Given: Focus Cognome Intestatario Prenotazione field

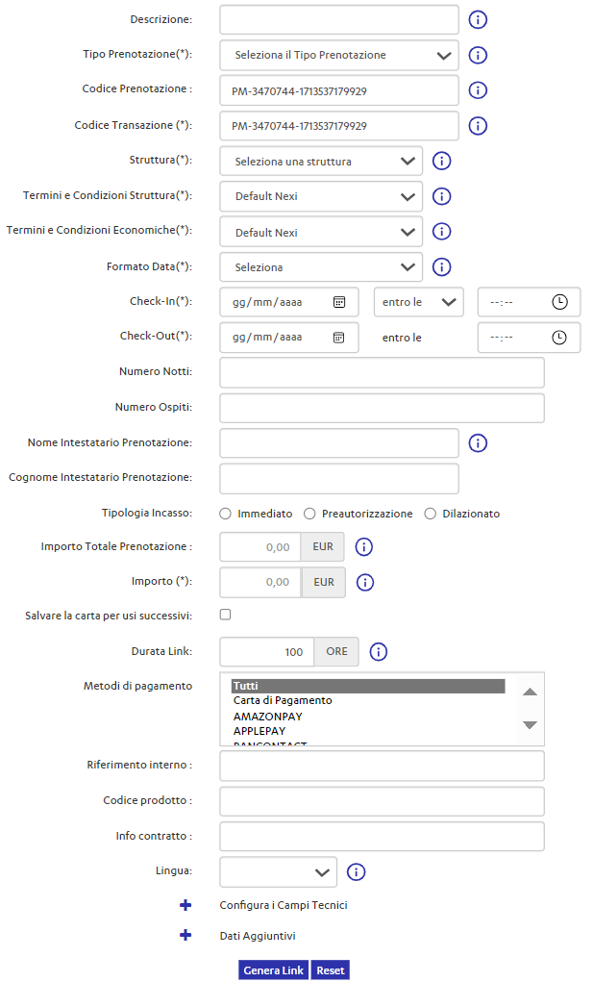Looking at the screenshot, I should click(339, 479).
